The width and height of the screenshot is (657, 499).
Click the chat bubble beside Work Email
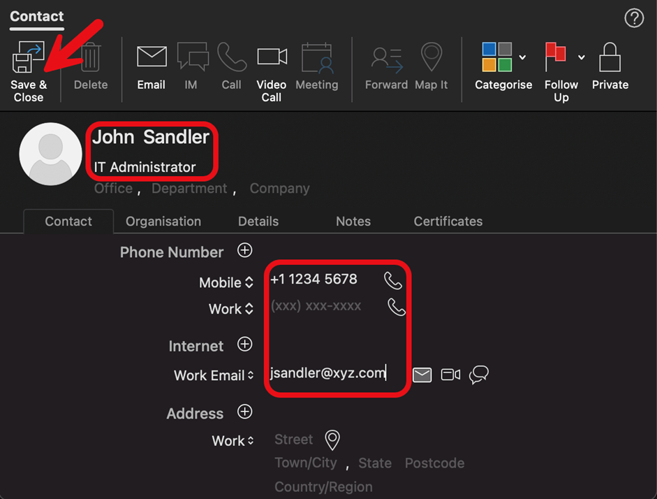(x=479, y=375)
